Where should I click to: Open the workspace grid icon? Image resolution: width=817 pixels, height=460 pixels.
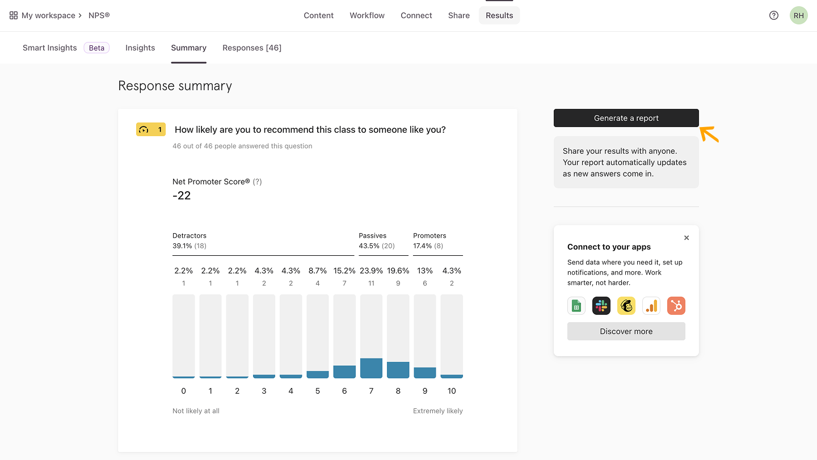coord(14,15)
